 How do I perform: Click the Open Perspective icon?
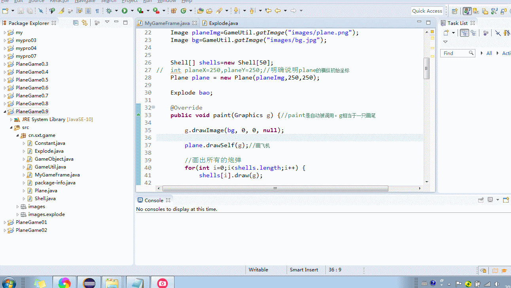(x=455, y=11)
